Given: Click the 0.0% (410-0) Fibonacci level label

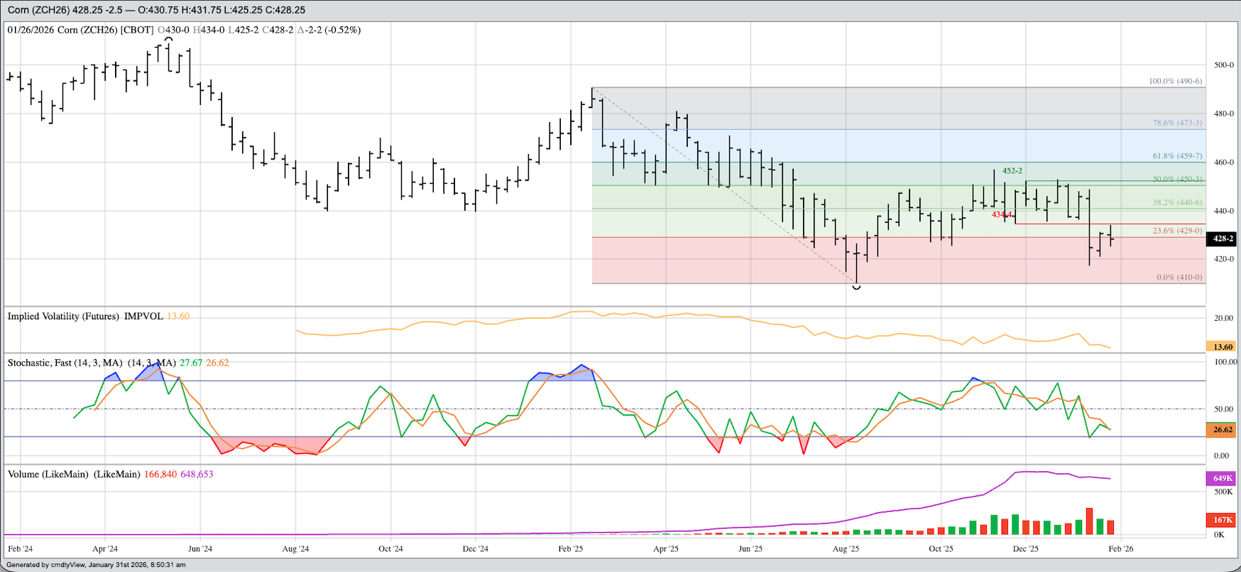Looking at the screenshot, I should [1179, 277].
